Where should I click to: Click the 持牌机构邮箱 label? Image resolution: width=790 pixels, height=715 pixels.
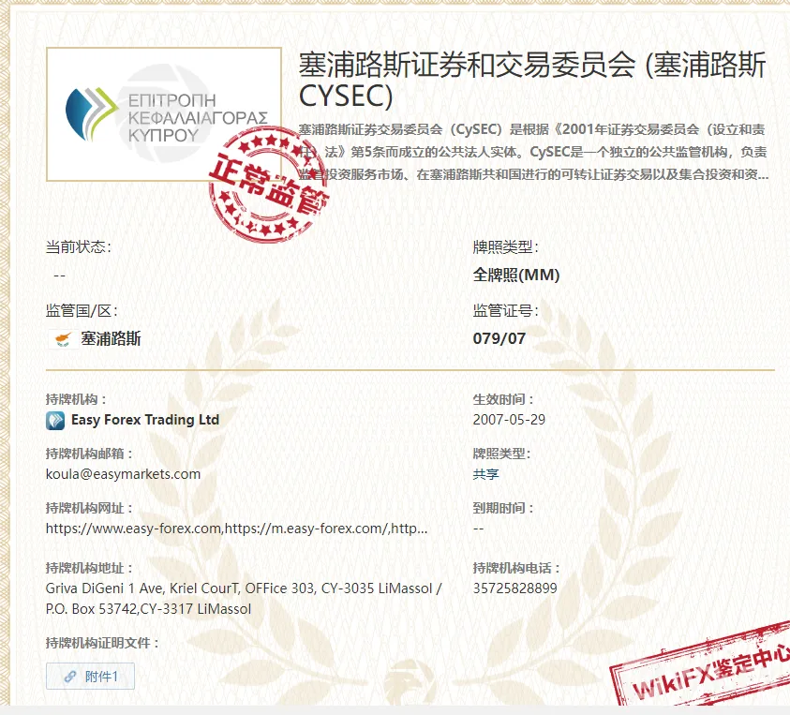click(89, 454)
